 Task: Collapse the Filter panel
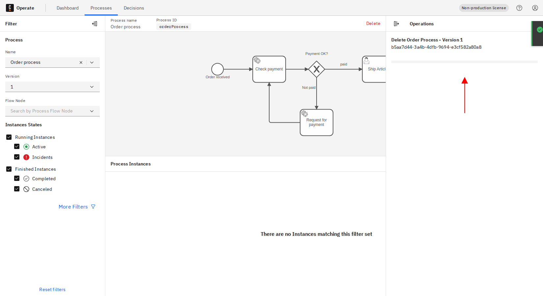(x=94, y=24)
